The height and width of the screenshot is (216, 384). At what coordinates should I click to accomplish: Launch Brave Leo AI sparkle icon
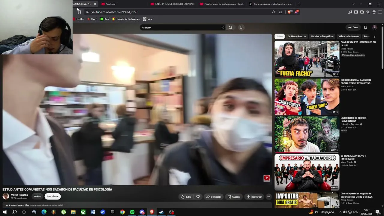(x=368, y=12)
